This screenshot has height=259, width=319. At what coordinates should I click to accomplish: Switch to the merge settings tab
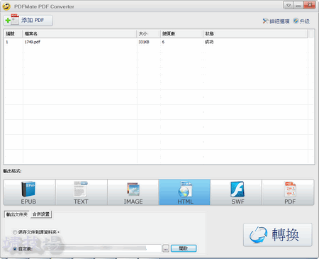41,214
